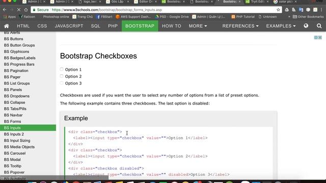This screenshot has width=326, height=183.
Task: Open PHP Tutorial bookmark
Action: tap(243, 17)
